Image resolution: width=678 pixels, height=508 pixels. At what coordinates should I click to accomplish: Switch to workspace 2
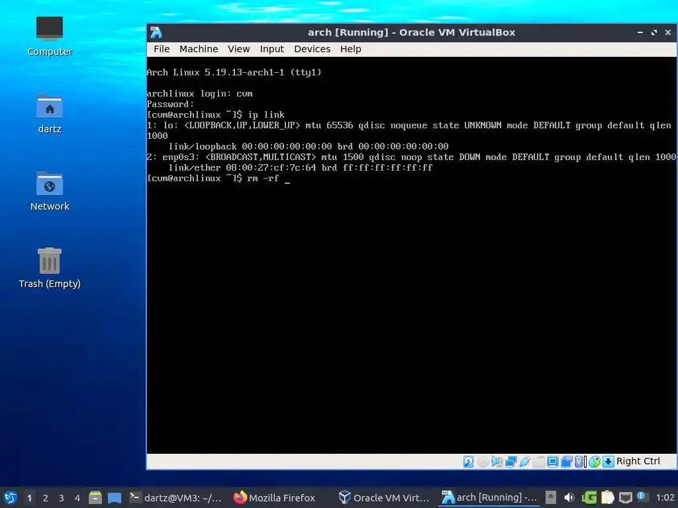pos(46,498)
